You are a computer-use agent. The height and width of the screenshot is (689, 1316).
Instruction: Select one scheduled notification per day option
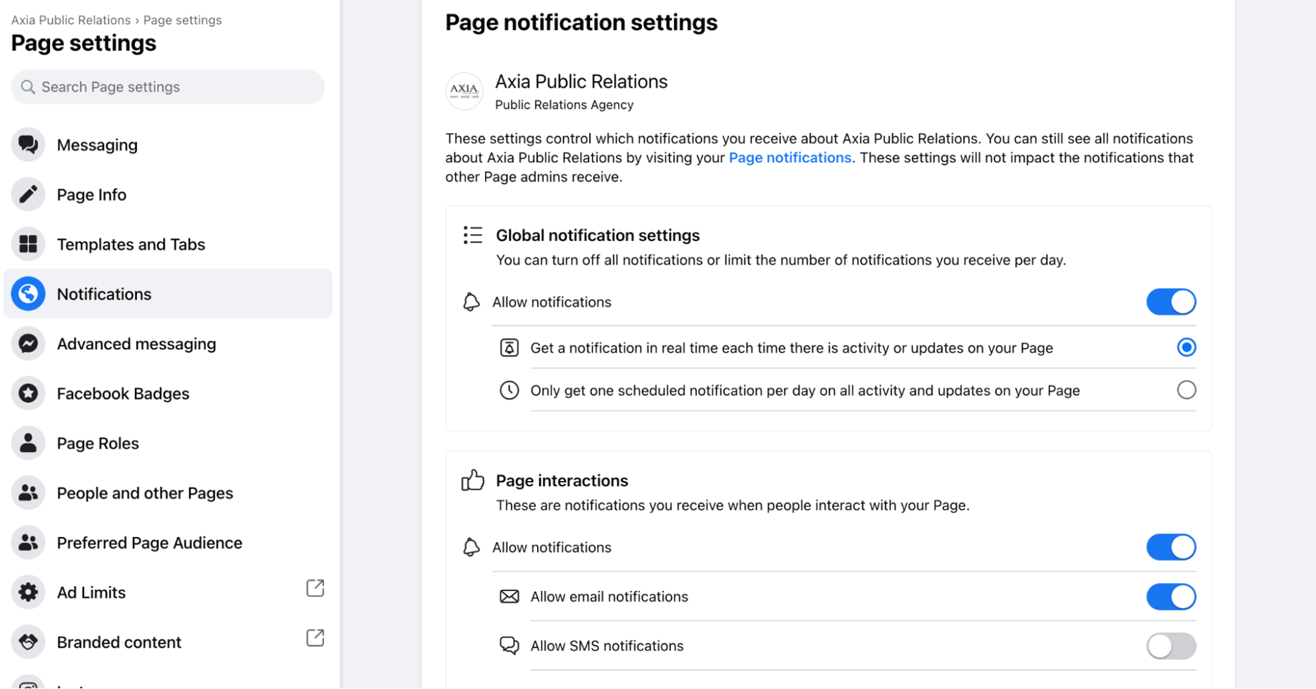pos(1186,389)
